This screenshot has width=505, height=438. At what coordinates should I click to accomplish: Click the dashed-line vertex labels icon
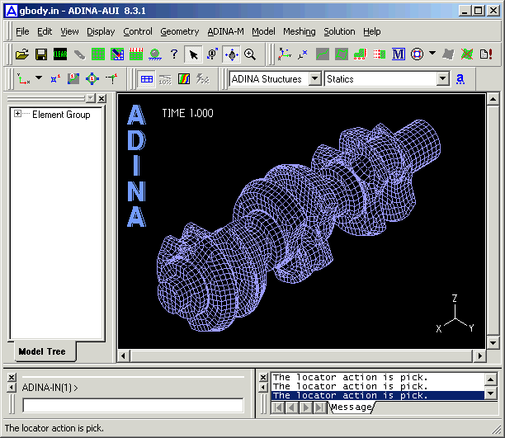[x=111, y=79]
